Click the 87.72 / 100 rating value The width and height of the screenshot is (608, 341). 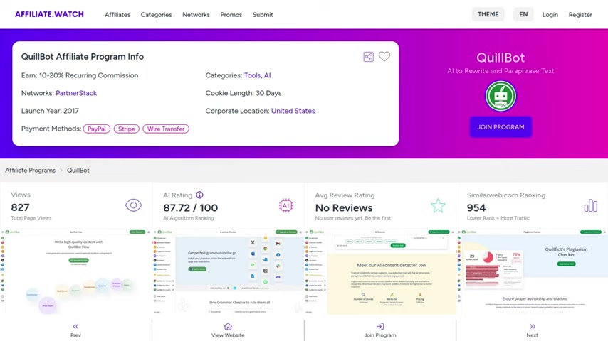click(190, 208)
